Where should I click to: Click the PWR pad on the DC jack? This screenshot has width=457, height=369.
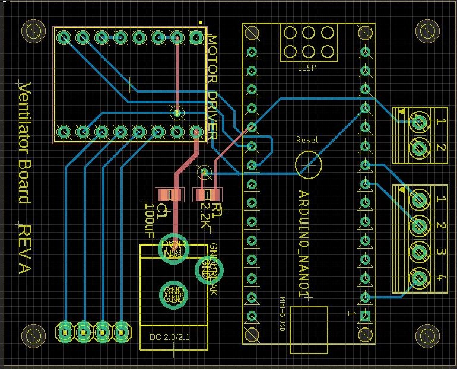click(x=173, y=249)
